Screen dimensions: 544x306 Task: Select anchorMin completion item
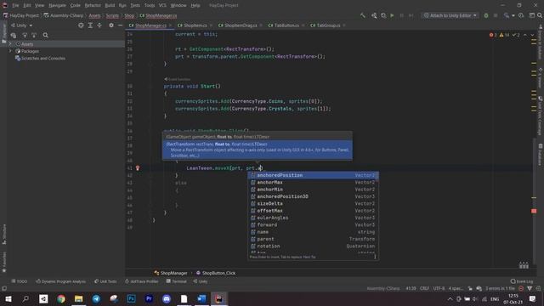pyautogui.click(x=313, y=190)
